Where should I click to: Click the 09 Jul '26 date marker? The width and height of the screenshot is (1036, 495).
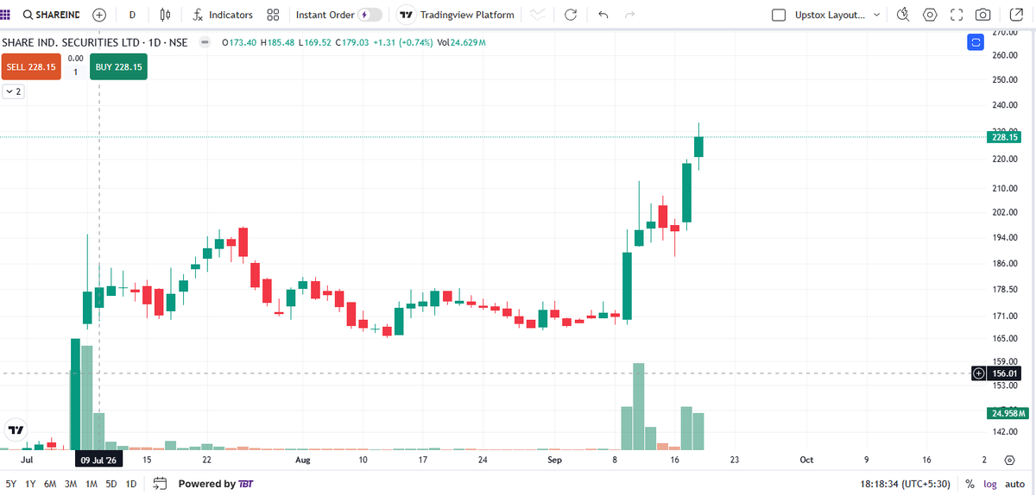(99, 461)
